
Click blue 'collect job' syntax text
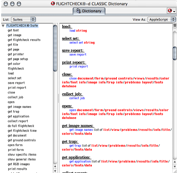pos(77,98)
